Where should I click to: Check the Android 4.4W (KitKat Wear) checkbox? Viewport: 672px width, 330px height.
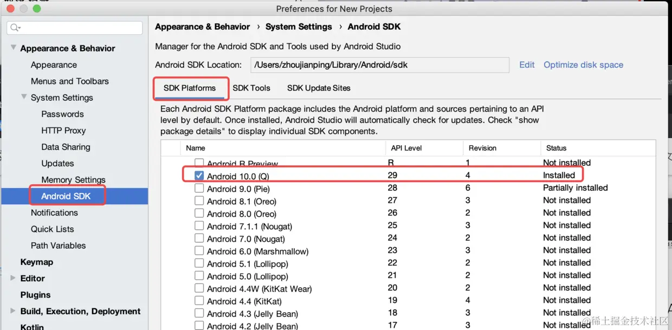pos(199,288)
